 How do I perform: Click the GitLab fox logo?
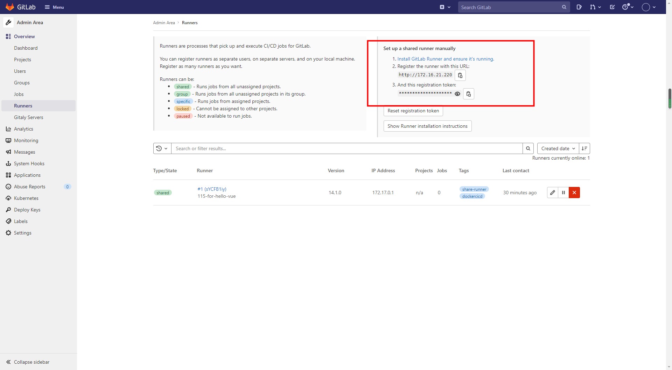[x=10, y=7]
